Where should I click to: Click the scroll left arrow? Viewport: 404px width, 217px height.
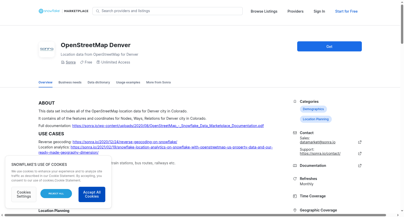click(2, 215)
